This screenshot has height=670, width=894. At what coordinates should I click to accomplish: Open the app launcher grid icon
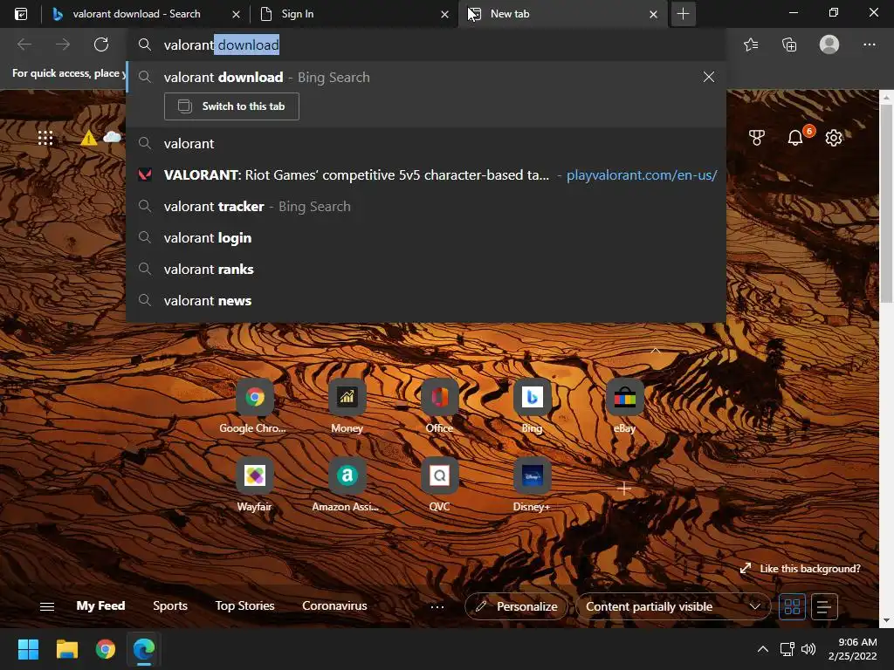pyautogui.click(x=45, y=138)
